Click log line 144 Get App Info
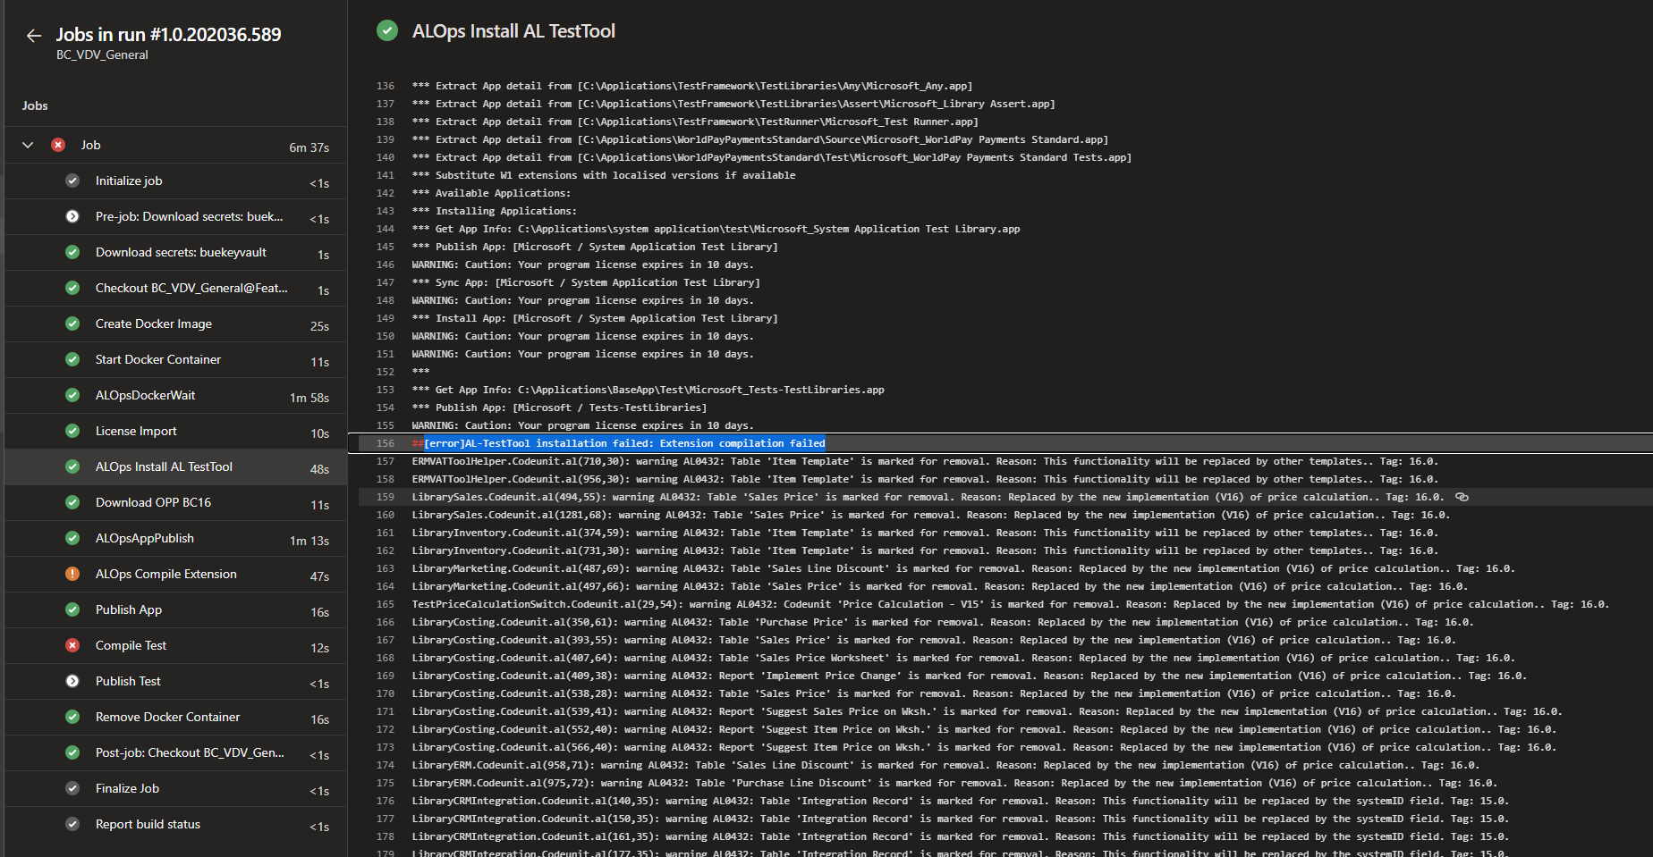The width and height of the screenshot is (1653, 857). point(716,229)
